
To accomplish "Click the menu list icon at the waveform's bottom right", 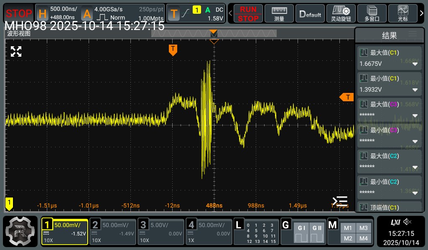I will [x=340, y=201].
